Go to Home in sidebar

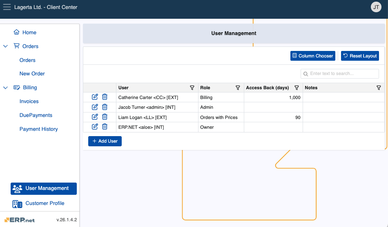[25, 32]
